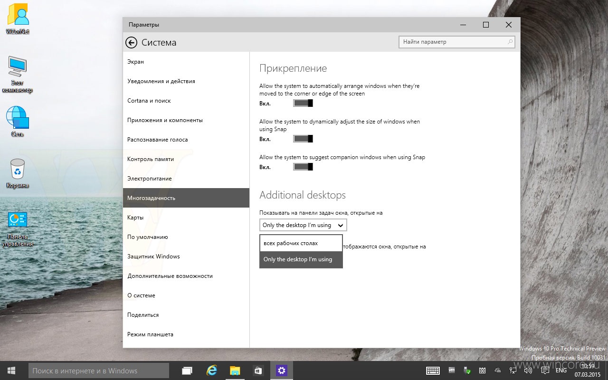
Task: Launch Internet Explorer from the taskbar
Action: pos(211,370)
